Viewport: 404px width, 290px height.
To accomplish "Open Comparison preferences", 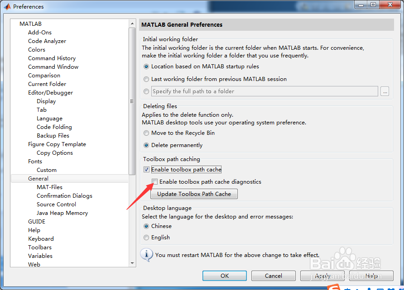I will pos(44,76).
